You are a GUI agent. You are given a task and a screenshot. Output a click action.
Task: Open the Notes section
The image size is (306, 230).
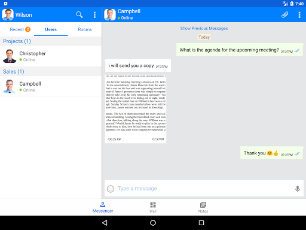(x=203, y=207)
